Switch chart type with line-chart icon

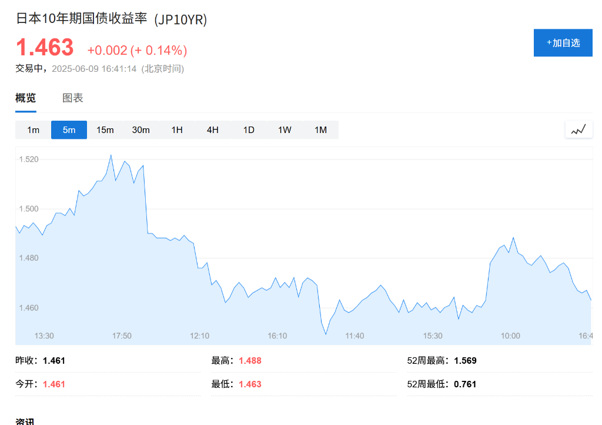pos(578,130)
